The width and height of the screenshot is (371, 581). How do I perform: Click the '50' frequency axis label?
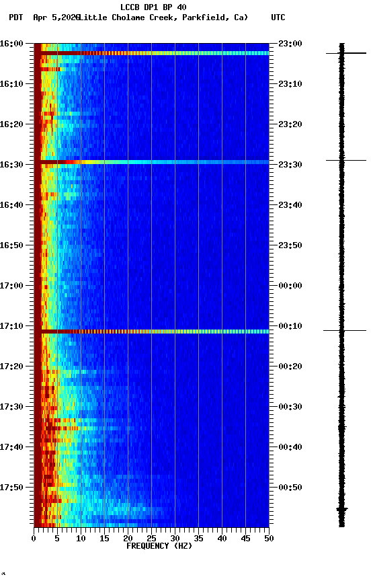tap(269, 539)
